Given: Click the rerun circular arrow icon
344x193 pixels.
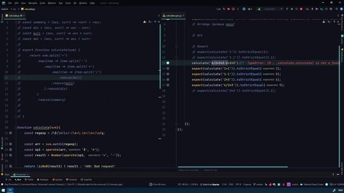Looking at the screenshot, I should (x=287, y=9).
